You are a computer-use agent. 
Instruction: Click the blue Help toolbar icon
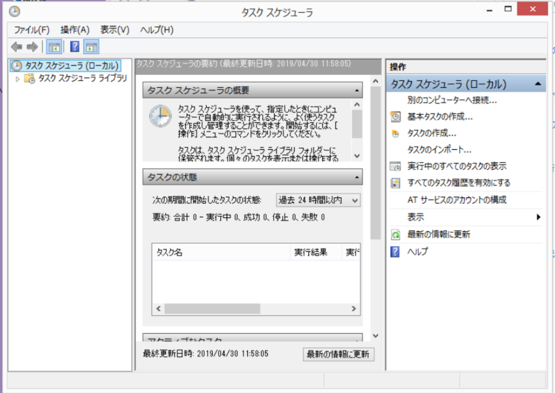[x=75, y=46]
